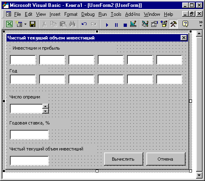This screenshot has height=181, width=205.
Task: Click the Вычислить button
Action: 124,159
